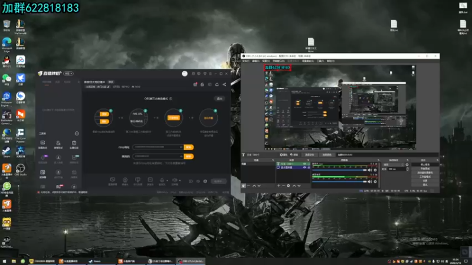
Task: Click microphone icon in streaming companion bottom bar
Action: [162, 180]
